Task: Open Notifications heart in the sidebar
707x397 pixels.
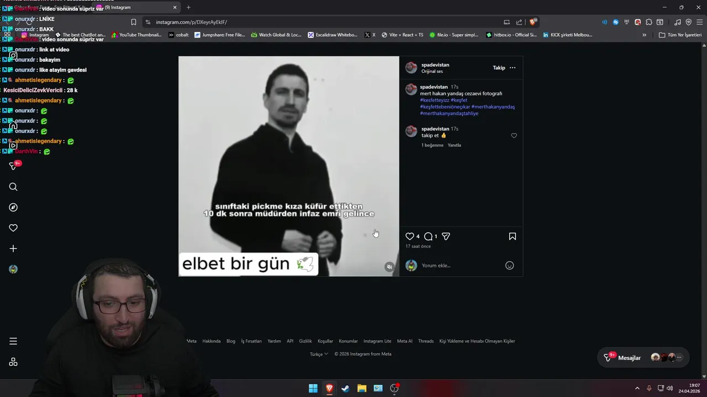Action: click(x=13, y=228)
